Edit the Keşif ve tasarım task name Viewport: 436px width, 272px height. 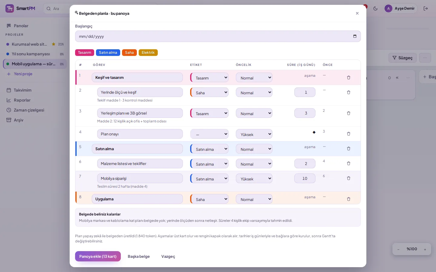tap(137, 77)
